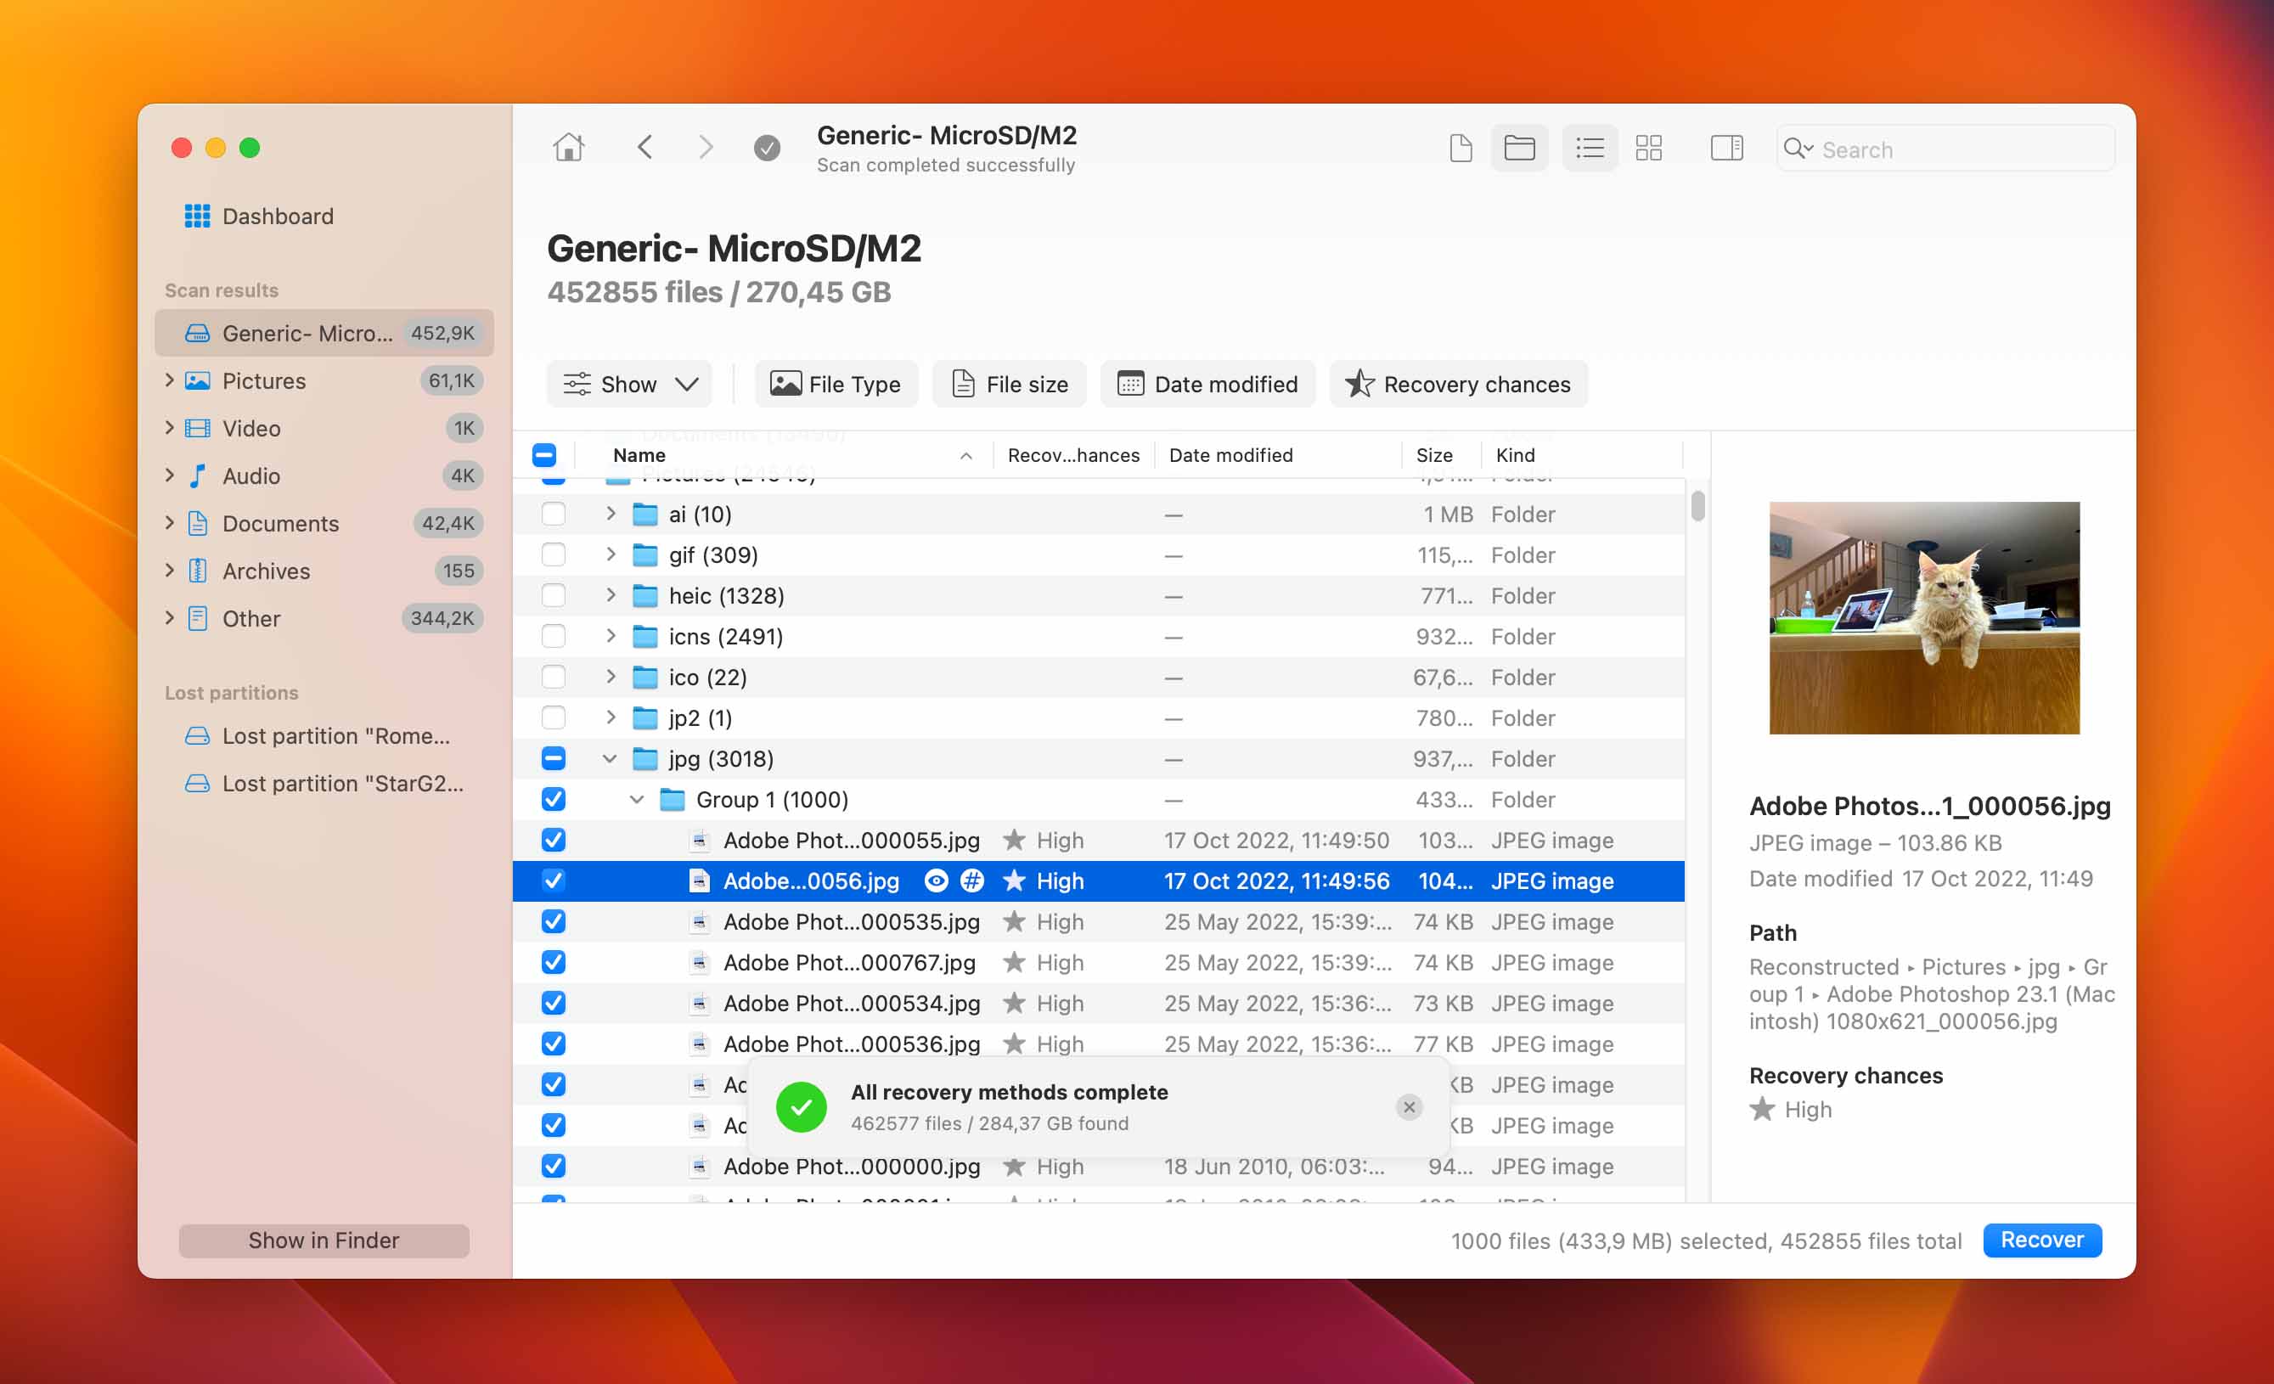
Task: Check the heic (1328) folder checkbox
Action: coord(553,595)
